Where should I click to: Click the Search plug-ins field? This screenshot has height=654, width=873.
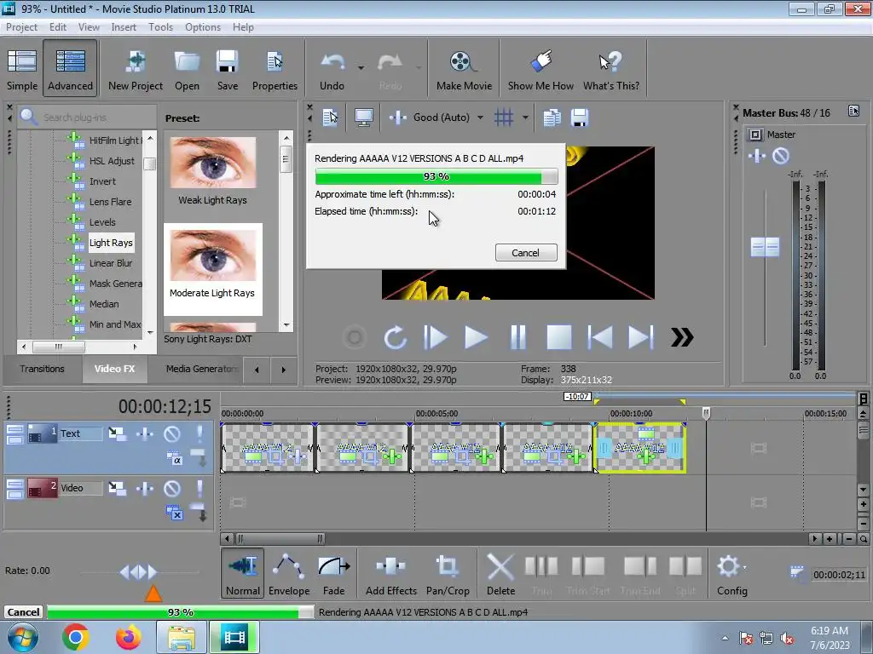pyautogui.click(x=88, y=118)
